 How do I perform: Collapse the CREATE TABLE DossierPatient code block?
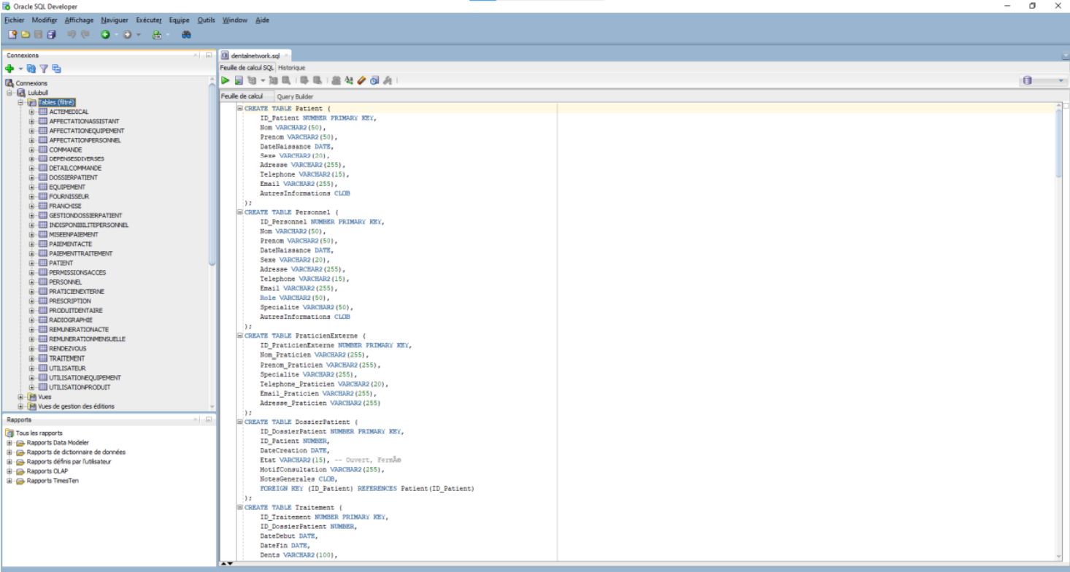(240, 422)
